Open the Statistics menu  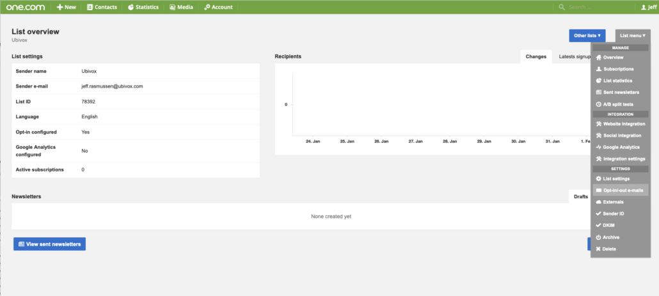pyautogui.click(x=143, y=7)
